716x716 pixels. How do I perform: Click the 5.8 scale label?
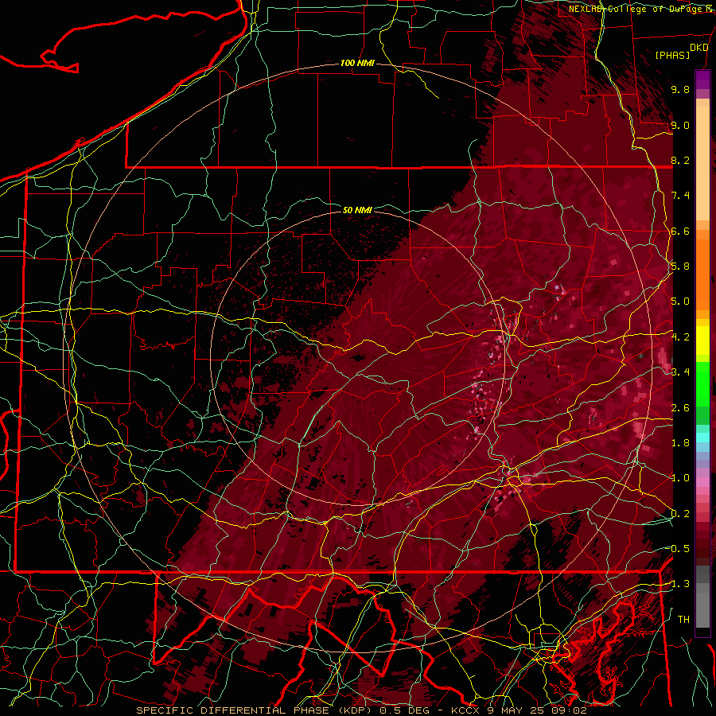click(680, 267)
